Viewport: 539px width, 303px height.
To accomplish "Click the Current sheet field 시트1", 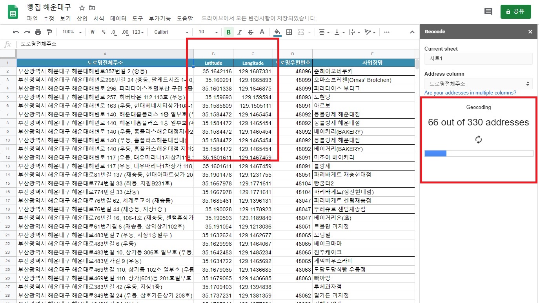I will pos(478,58).
